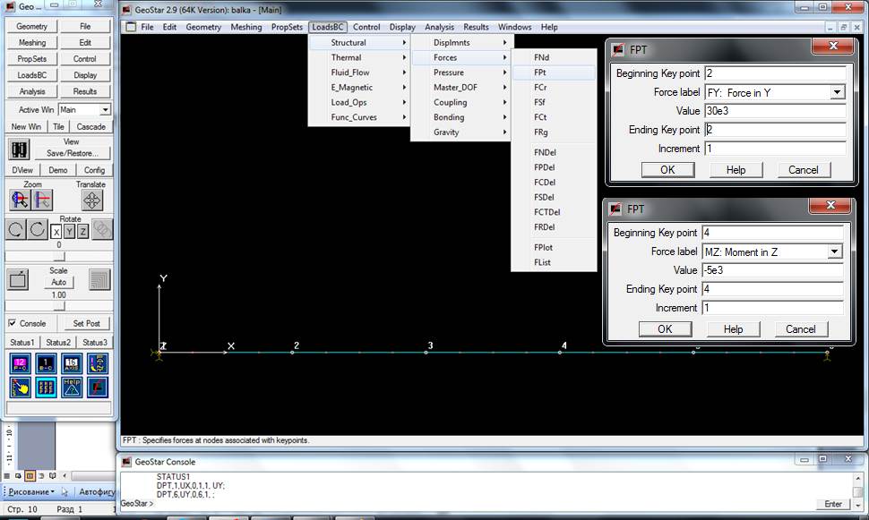This screenshot has height=520, width=869.
Task: Select FNd from Forces submenu
Action: click(x=554, y=57)
